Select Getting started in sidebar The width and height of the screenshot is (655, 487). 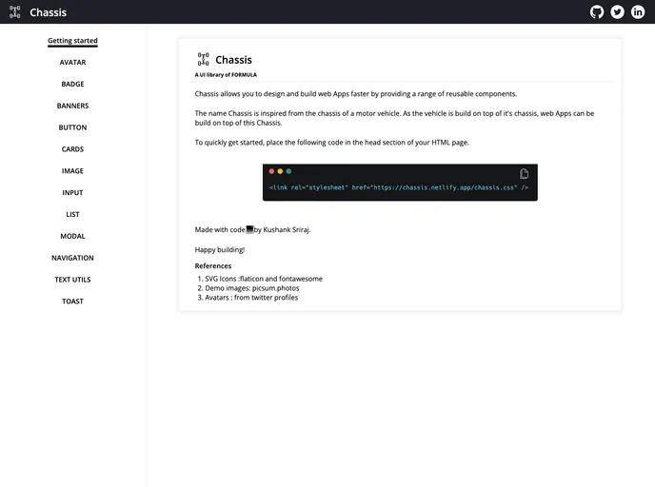[72, 41]
